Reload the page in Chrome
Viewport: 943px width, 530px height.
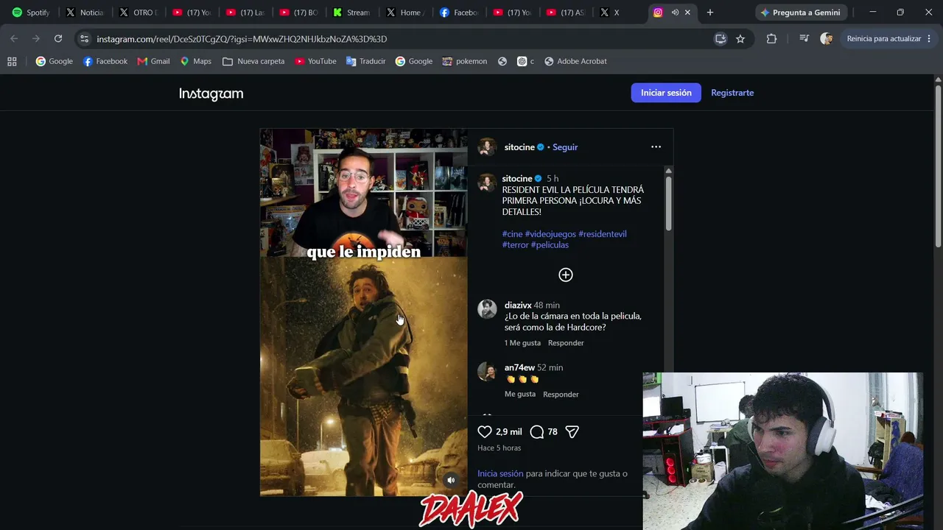58,39
